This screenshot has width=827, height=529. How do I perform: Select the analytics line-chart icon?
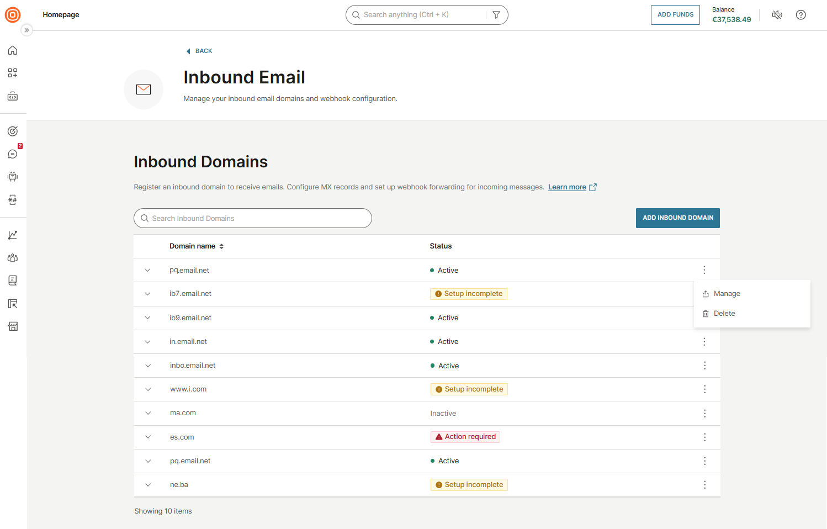[x=13, y=235]
